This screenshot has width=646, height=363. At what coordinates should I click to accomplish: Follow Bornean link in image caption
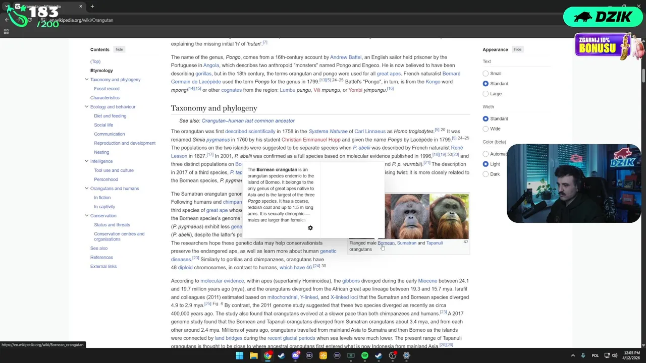click(x=386, y=243)
